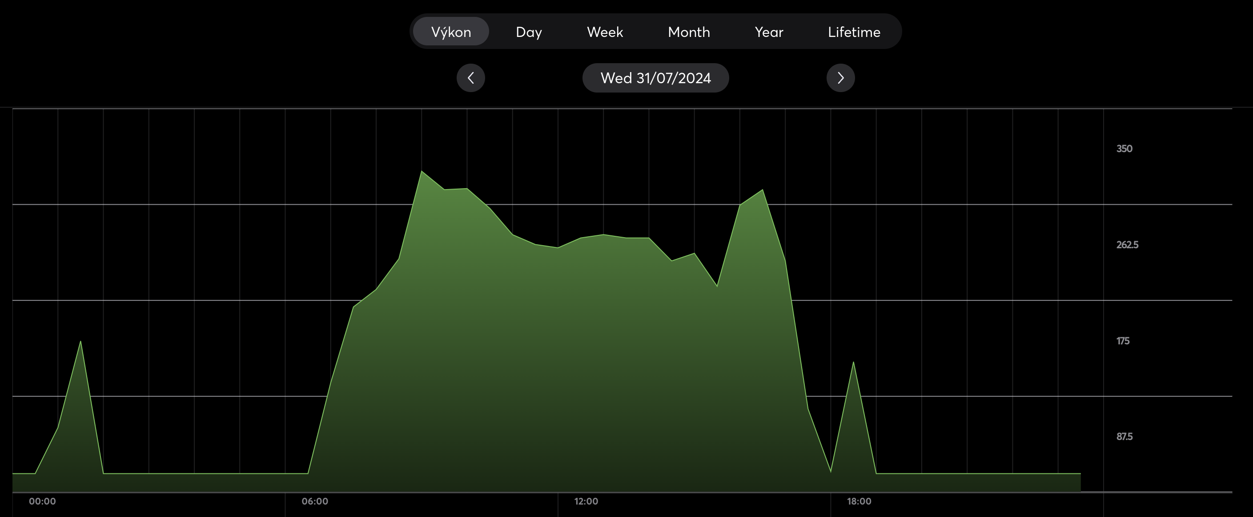Click the 06:00 time axis label
The height and width of the screenshot is (517, 1253).
pyautogui.click(x=315, y=501)
